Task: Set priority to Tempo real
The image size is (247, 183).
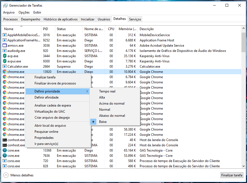Action: [x=115, y=91]
